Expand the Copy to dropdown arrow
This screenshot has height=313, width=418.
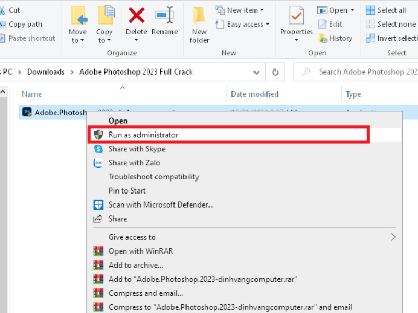tap(109, 40)
